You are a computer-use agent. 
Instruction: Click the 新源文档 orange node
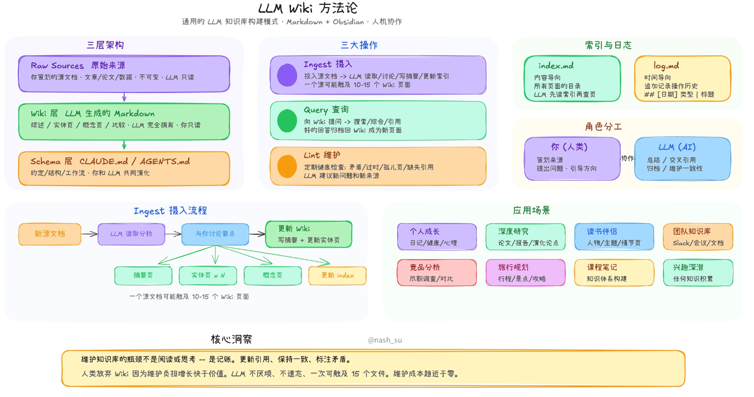pyautogui.click(x=50, y=234)
